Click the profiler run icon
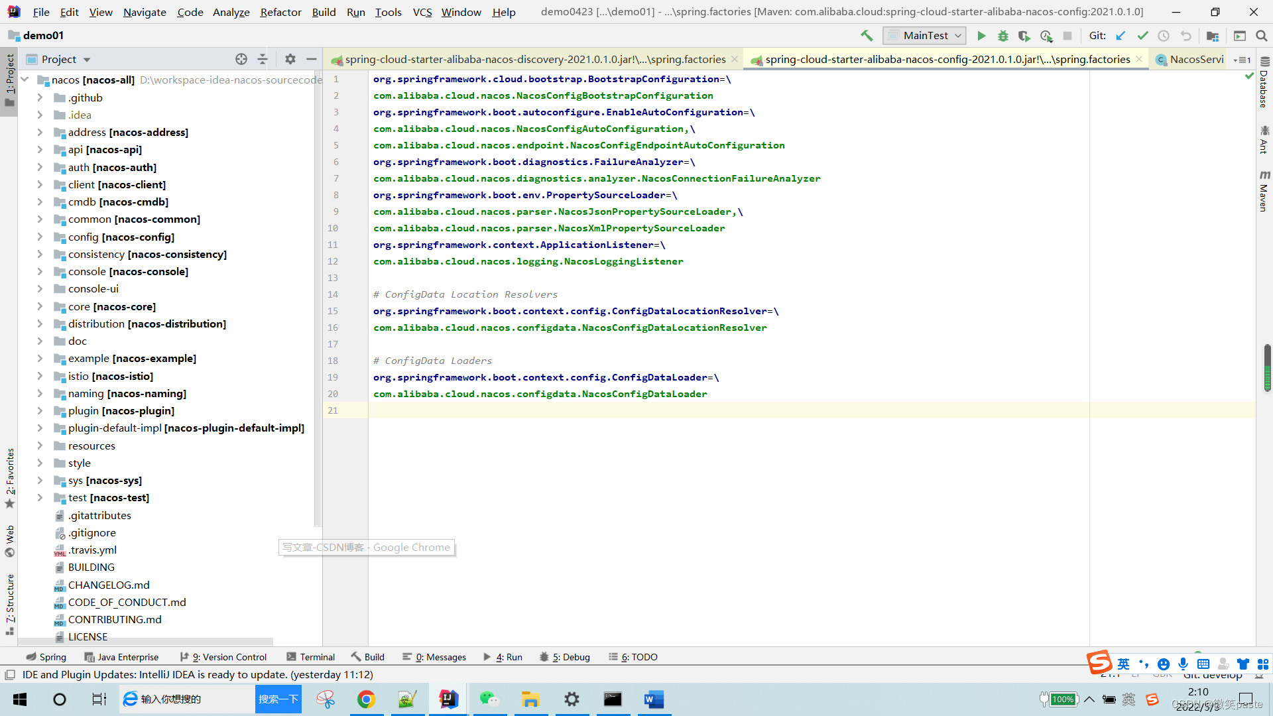The image size is (1273, 716). [x=1046, y=36]
